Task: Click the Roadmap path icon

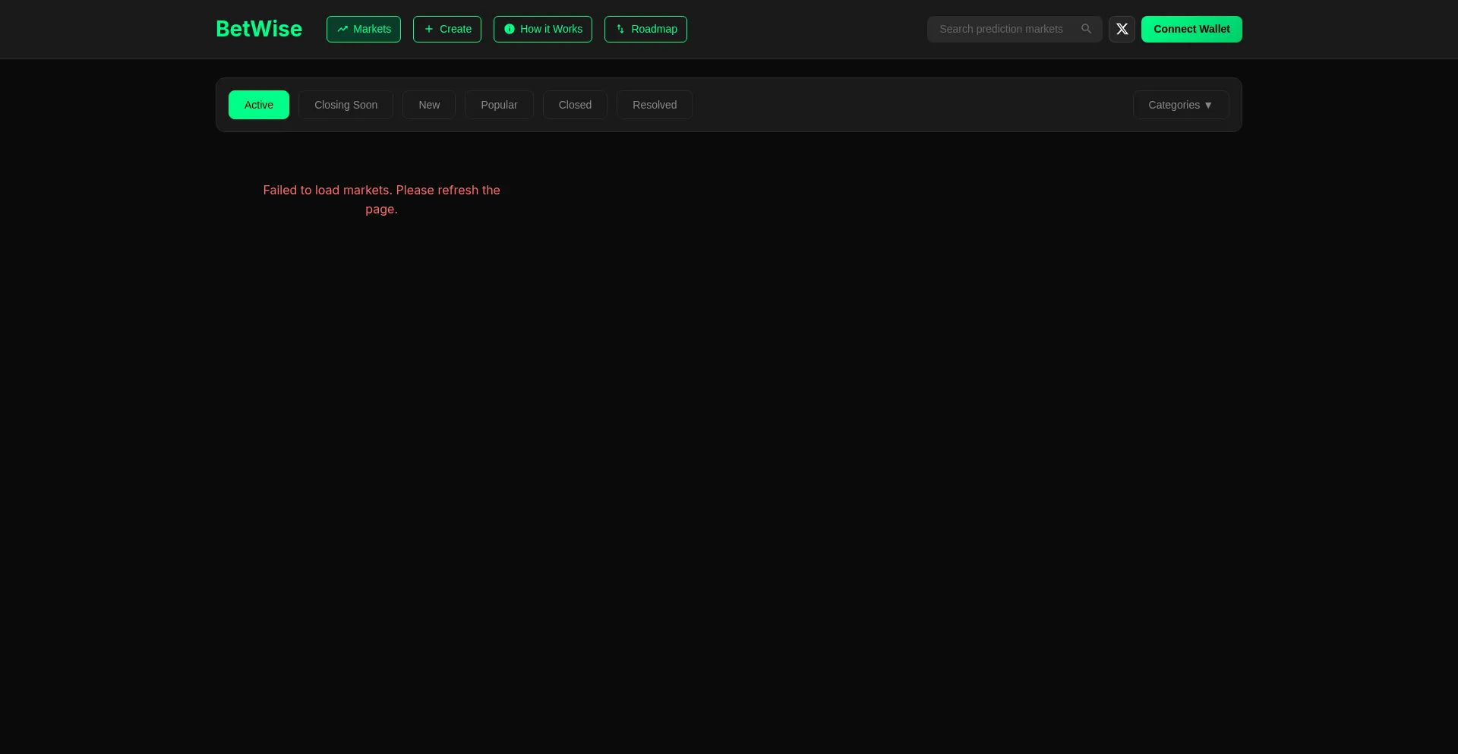Action: tap(620, 29)
